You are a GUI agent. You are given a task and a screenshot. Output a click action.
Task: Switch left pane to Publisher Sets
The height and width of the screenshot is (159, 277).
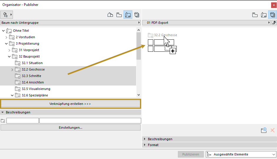tap(137, 15)
